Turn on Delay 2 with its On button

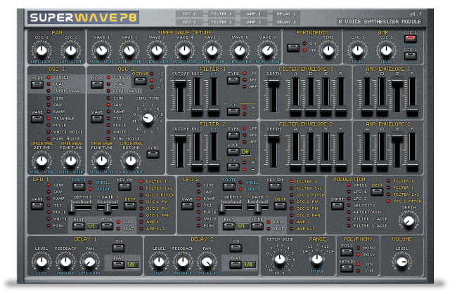(236, 248)
